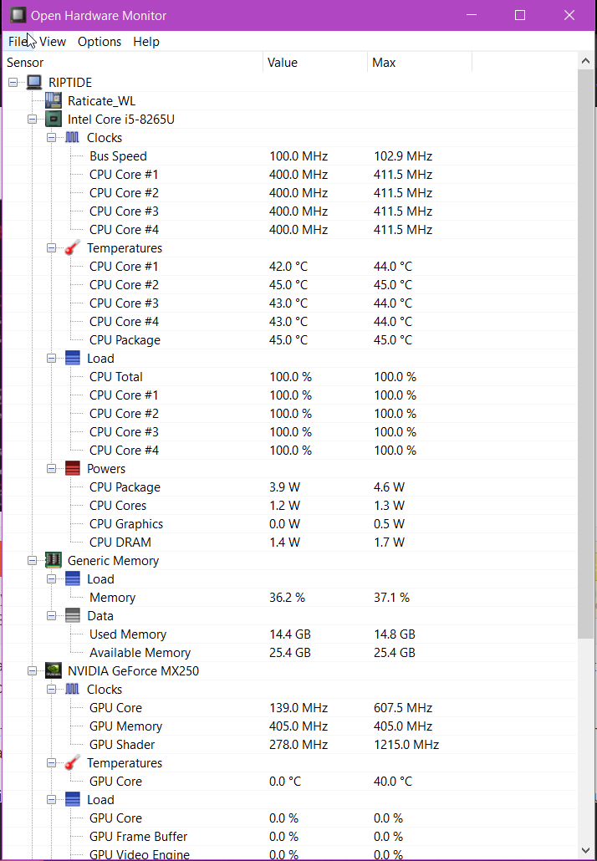
Task: Select CPU Core #3 under Clocks
Action: [290, 211]
